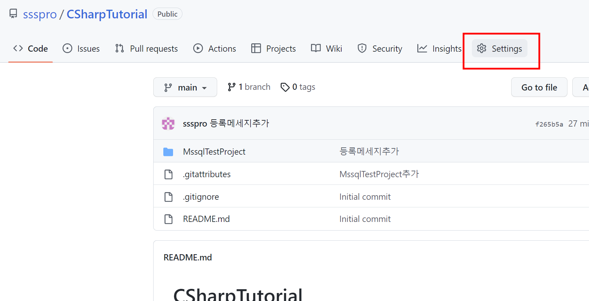This screenshot has width=589, height=301.
Task: Open latest commit message 등록메세지추가 in header
Action: 240,123
